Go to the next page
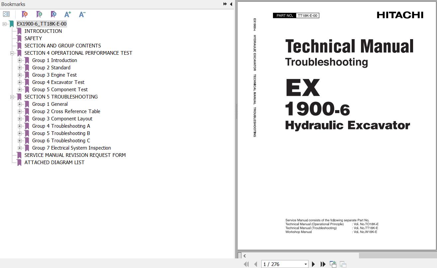 tap(313, 264)
